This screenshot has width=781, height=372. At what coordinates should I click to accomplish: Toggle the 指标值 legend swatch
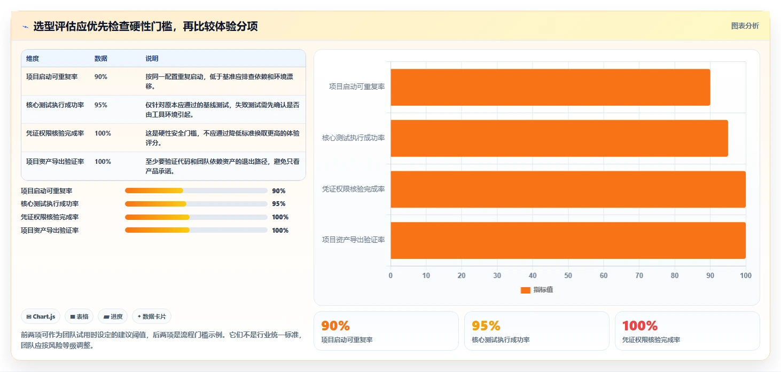coord(525,290)
